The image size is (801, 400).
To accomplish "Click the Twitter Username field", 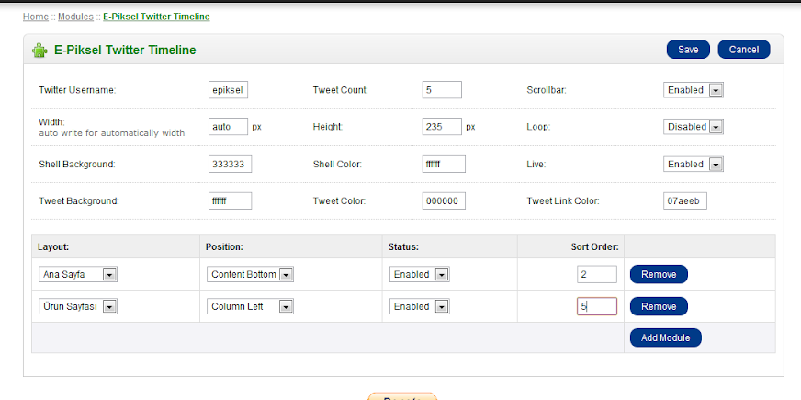I will pyautogui.click(x=229, y=90).
